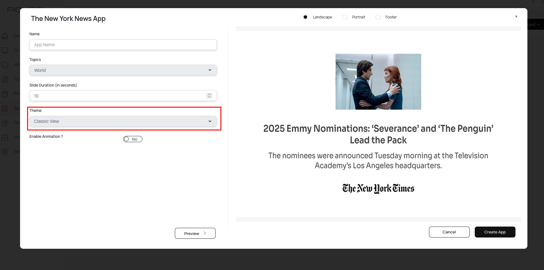Close the New York News App dialog
Viewport: 544px width, 270px height.
[x=516, y=17]
